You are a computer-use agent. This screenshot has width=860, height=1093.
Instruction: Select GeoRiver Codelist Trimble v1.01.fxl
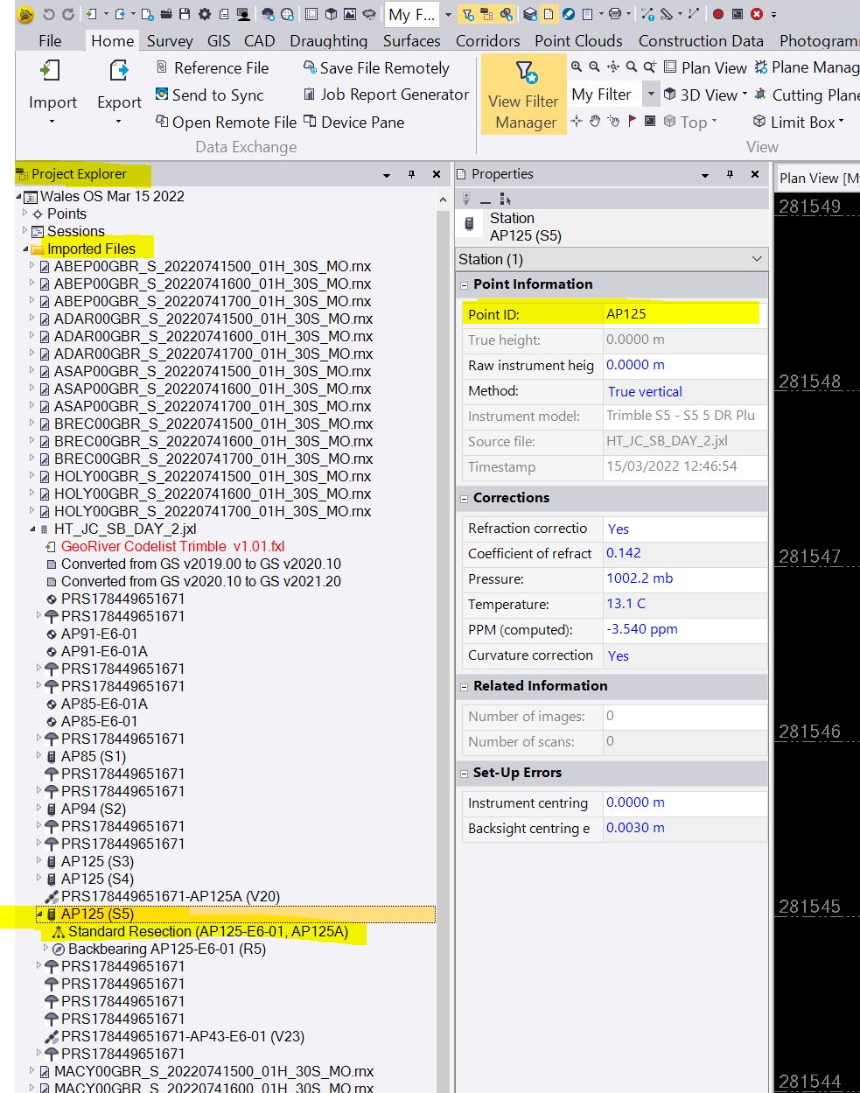pyautogui.click(x=172, y=546)
